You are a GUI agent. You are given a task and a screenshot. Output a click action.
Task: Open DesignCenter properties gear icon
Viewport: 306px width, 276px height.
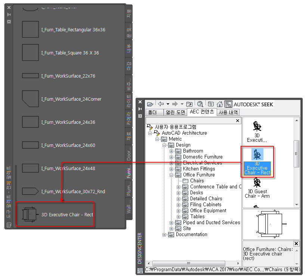click(140, 116)
